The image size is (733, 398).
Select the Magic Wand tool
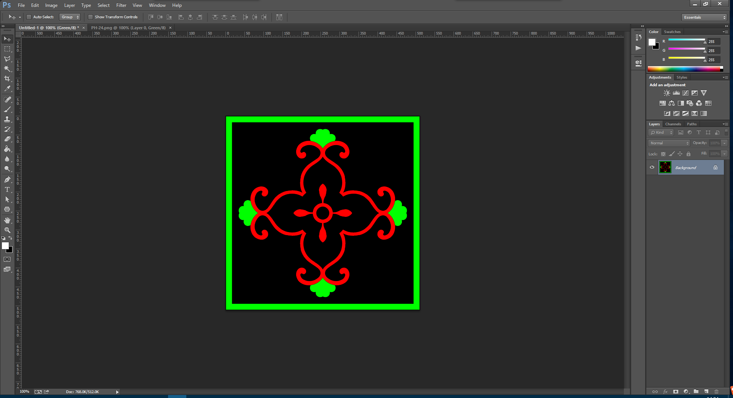pyautogui.click(x=7, y=69)
